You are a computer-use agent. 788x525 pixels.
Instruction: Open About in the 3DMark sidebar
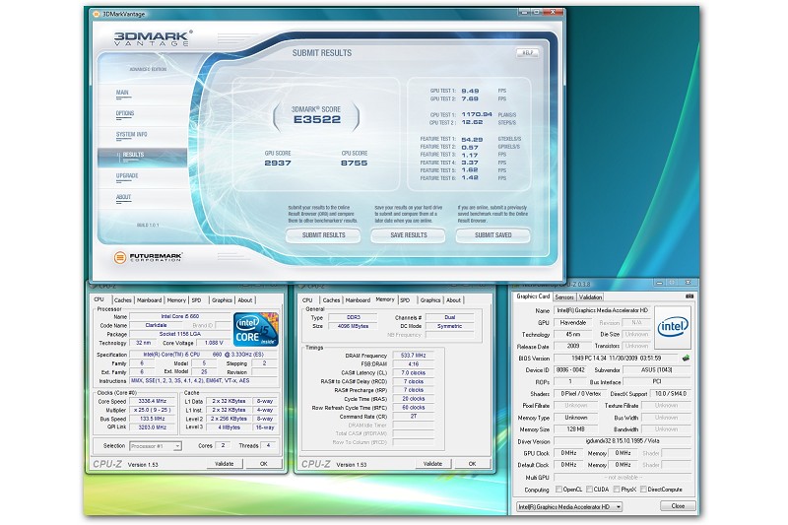coord(124,197)
